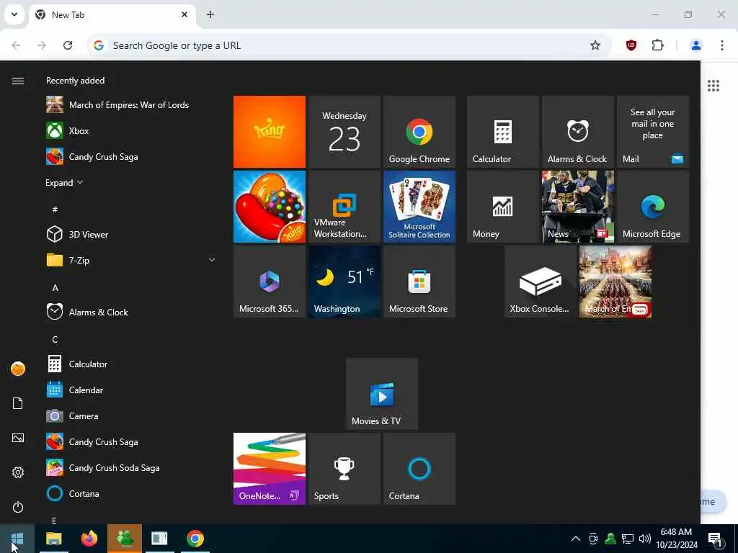
Task: Launch the Candy Crush Saga tile
Action: pyautogui.click(x=270, y=207)
